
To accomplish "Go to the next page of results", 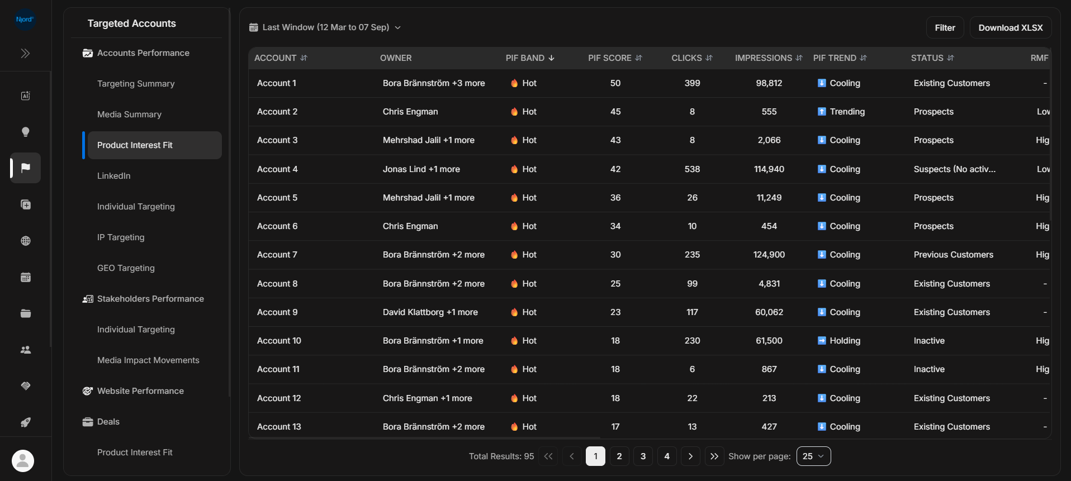I will [x=690, y=456].
